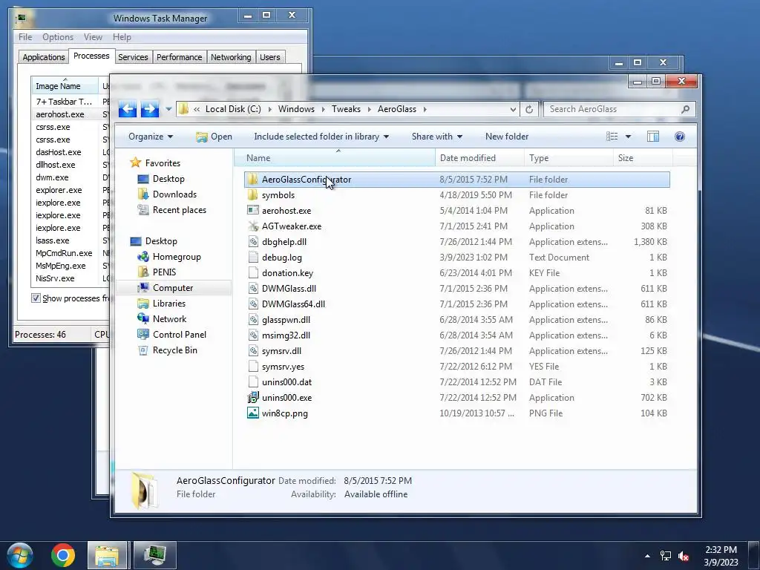760x570 pixels.
Task: Go forward with the Explorer forward arrow
Action: point(150,109)
